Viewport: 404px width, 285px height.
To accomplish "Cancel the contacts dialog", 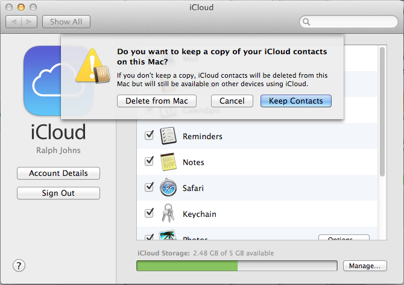I will [232, 101].
